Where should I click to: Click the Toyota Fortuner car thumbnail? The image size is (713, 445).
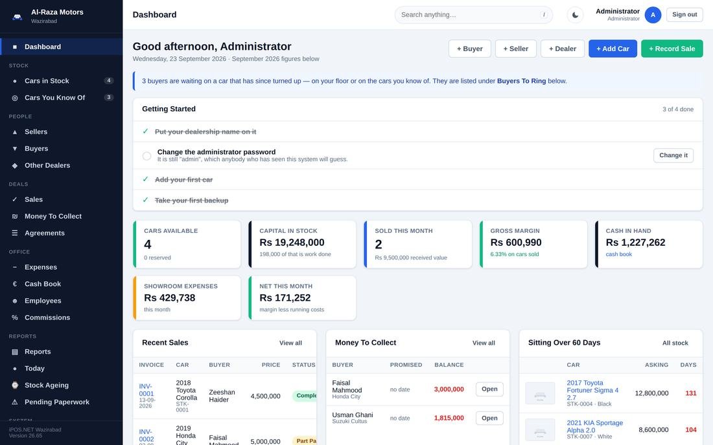click(x=540, y=393)
